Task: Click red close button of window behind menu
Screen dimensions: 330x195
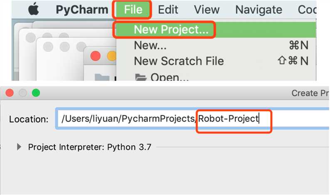Action: pyautogui.click(x=95, y=56)
